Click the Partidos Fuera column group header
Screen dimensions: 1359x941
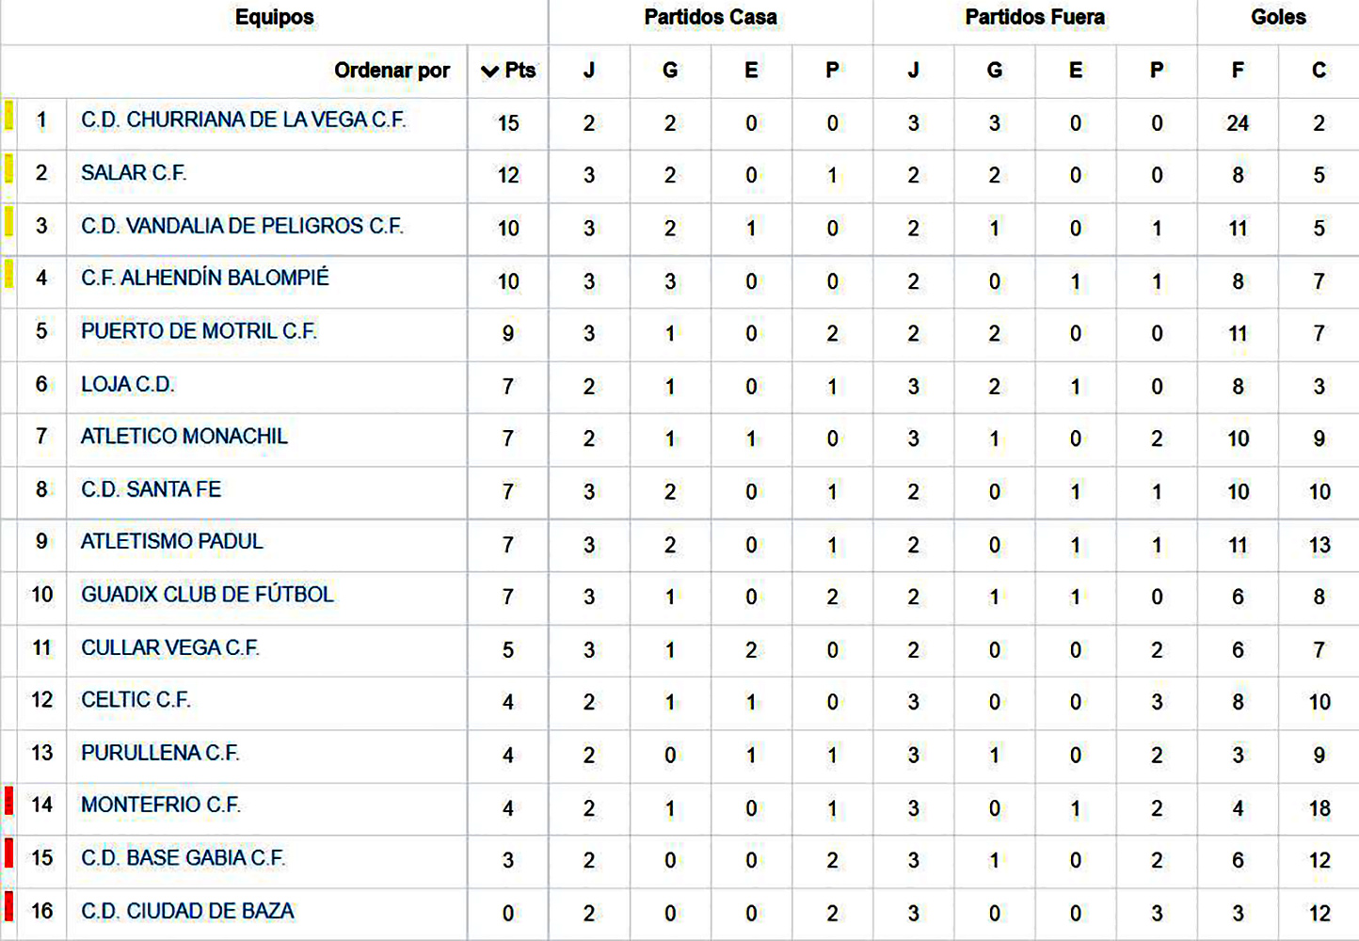[1034, 18]
